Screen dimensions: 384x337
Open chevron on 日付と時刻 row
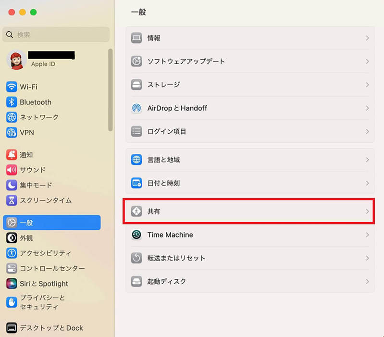click(367, 183)
